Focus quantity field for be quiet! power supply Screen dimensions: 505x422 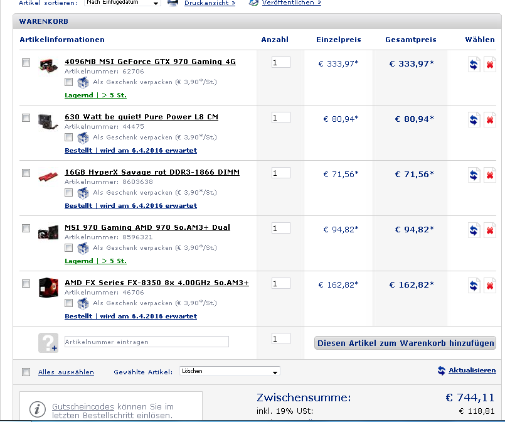281,117
